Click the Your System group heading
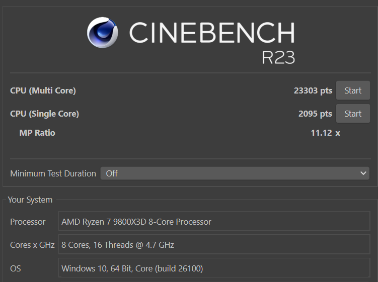This screenshot has height=282, width=378. [30, 200]
